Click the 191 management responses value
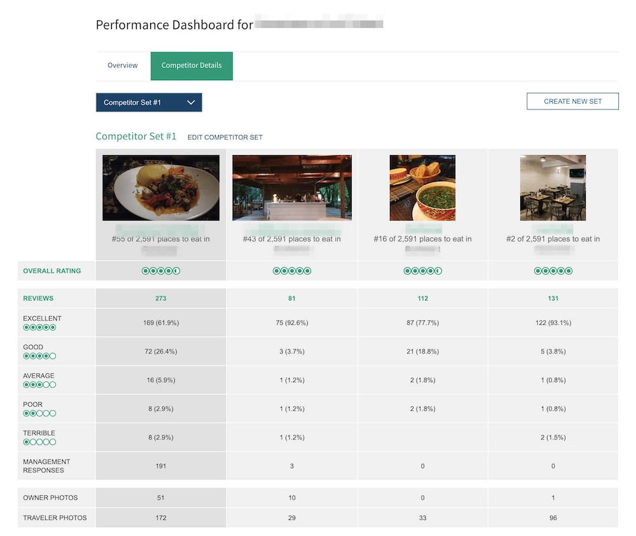Screen dimensions: 636x536 tap(161, 466)
